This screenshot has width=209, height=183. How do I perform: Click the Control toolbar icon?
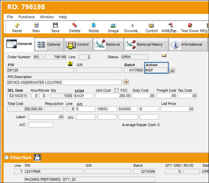(x=152, y=28)
